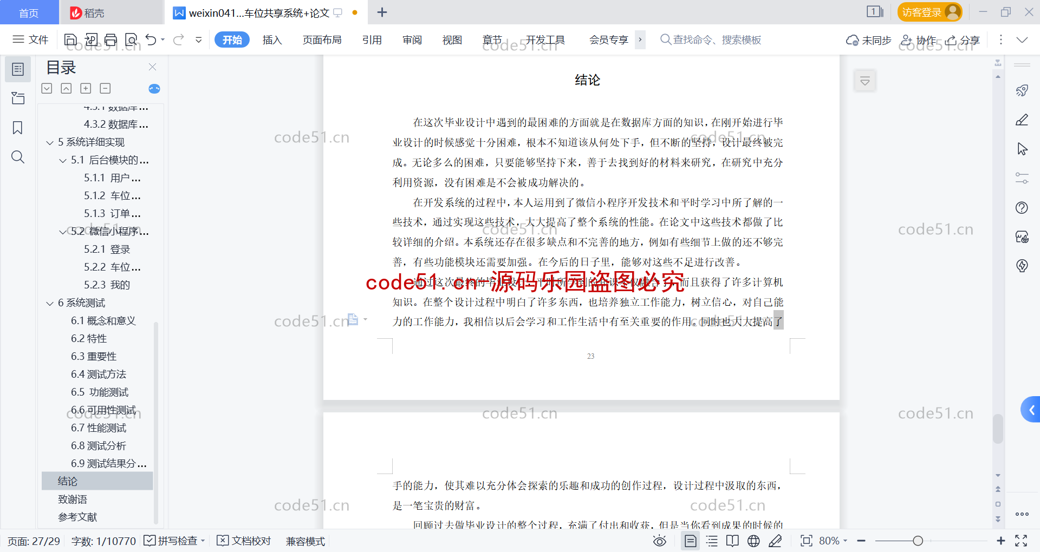Open print preview icon
The height and width of the screenshot is (552, 1040).
[x=131, y=40]
